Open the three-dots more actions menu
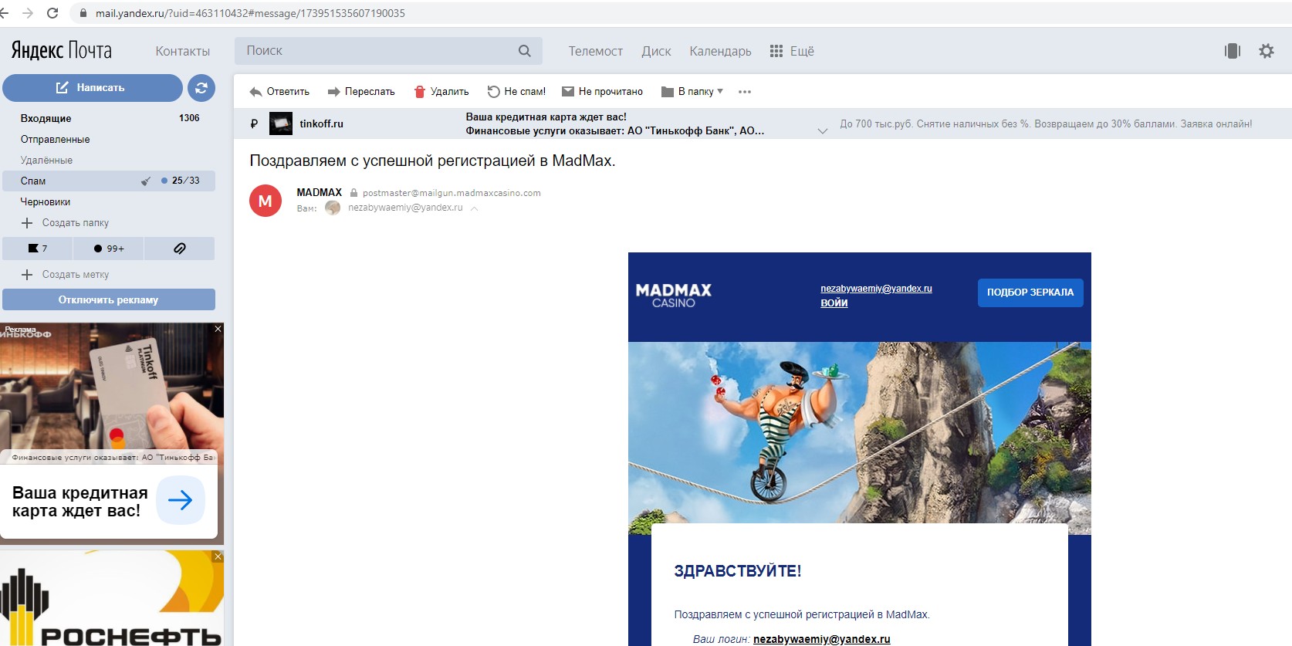The image size is (1292, 646). click(745, 92)
